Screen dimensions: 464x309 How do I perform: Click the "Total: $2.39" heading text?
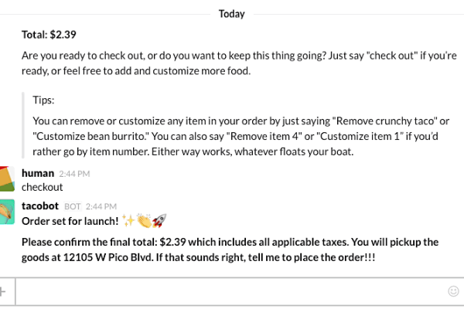click(48, 34)
